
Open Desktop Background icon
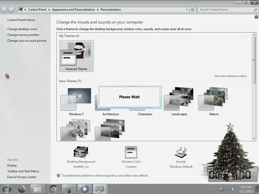81,152
